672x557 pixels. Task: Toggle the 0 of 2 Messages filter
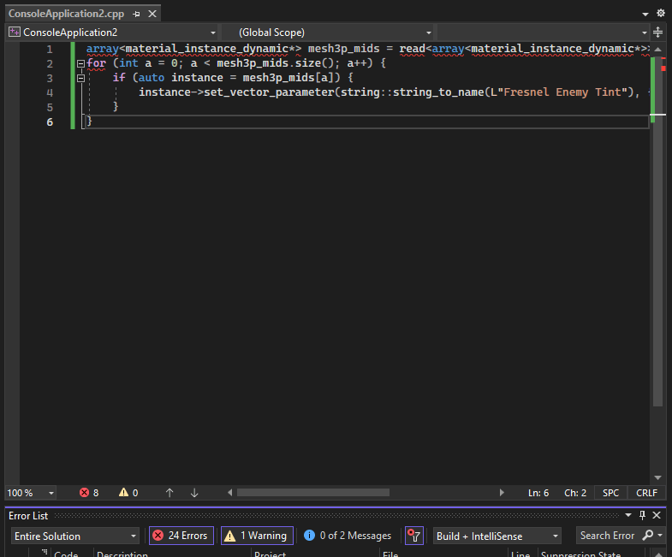coord(348,536)
